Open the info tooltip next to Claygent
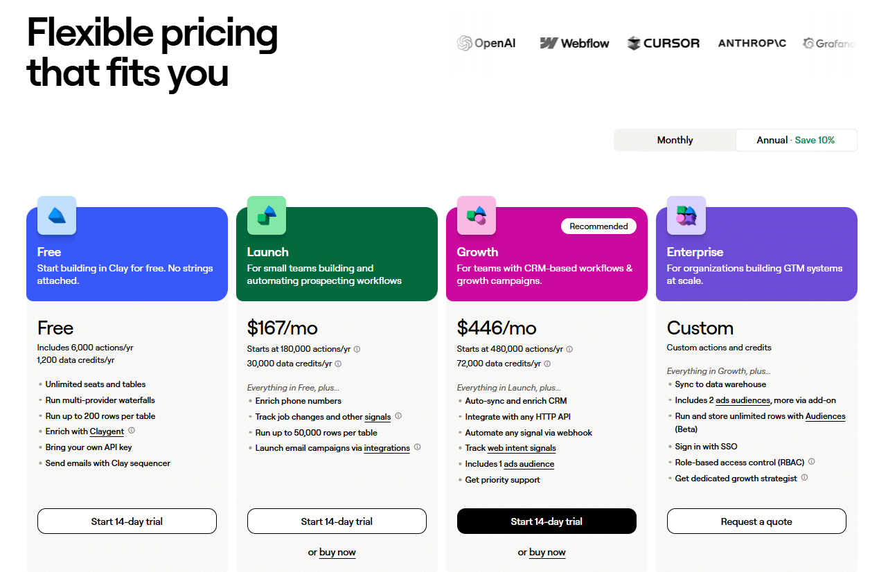 click(132, 431)
